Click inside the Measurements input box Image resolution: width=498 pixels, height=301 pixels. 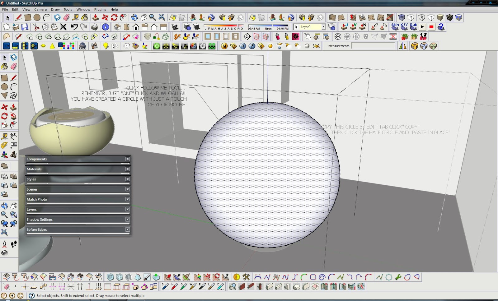373,46
